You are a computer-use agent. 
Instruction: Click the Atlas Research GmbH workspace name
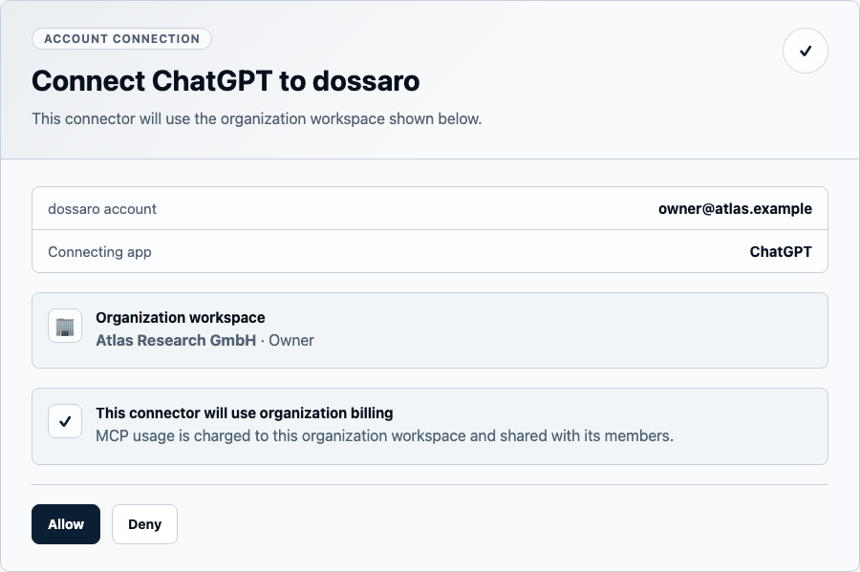tap(176, 340)
